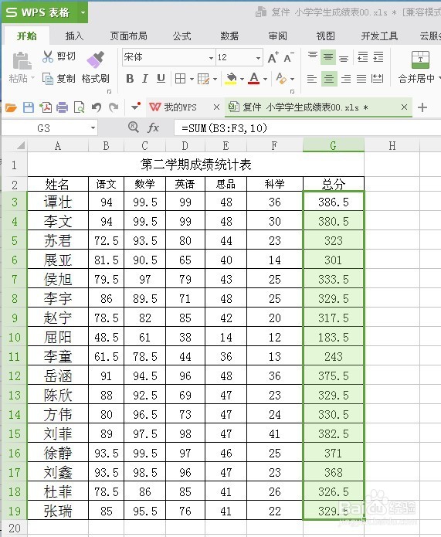Open borders dropdown arrow

point(192,79)
